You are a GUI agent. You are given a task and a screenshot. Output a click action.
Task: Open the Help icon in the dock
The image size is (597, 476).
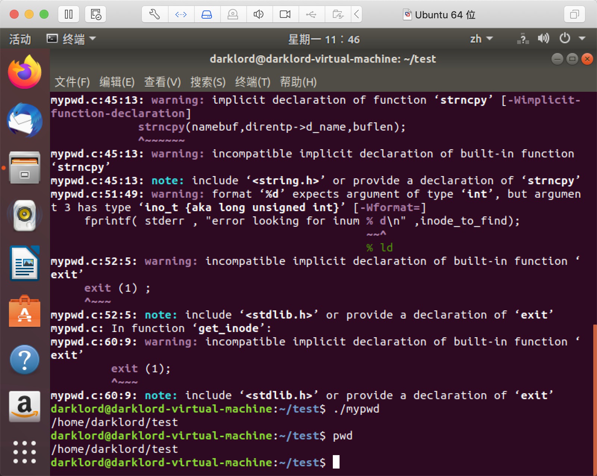(25, 360)
